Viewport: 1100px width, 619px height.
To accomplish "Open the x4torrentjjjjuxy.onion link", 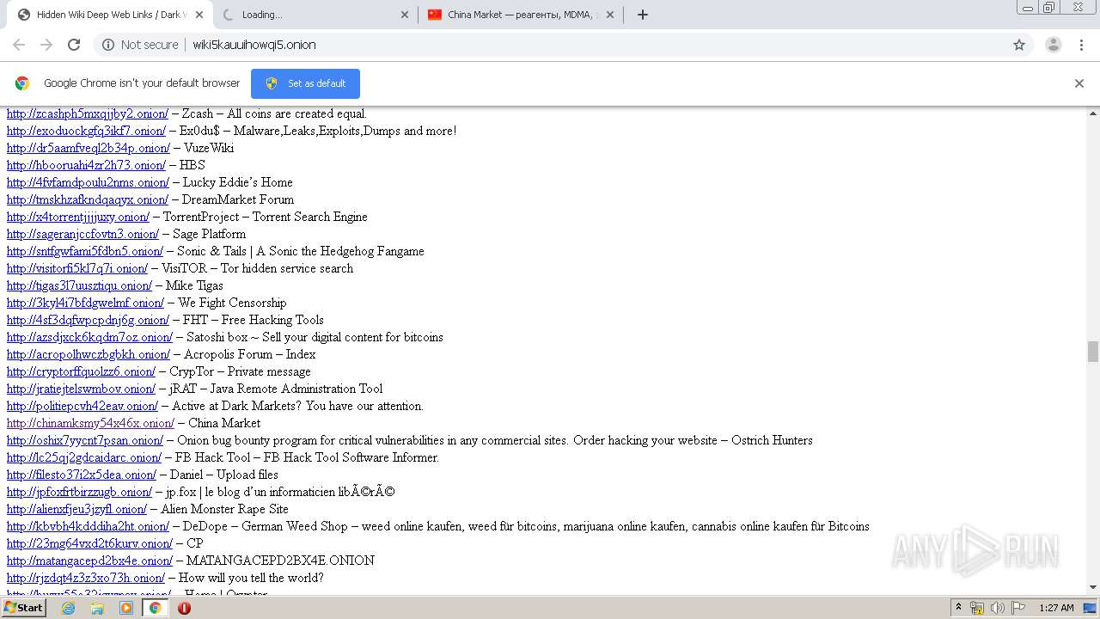I will (78, 217).
